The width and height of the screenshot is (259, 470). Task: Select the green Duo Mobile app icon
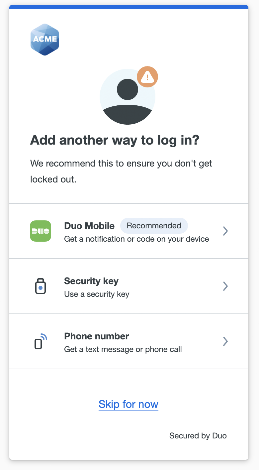[41, 231]
